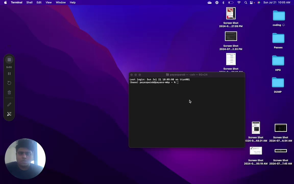Select Screen Shot ending 48.01 AM
Image resolution: width=294 pixels, height=184 pixels.
click(x=256, y=132)
